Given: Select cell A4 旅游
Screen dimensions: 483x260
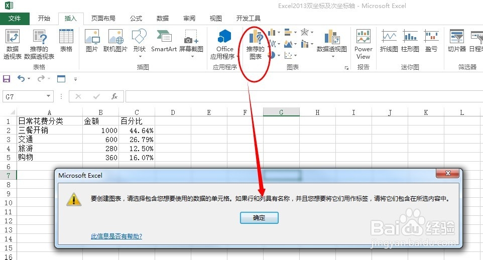Looking at the screenshot, I should 50,149.
